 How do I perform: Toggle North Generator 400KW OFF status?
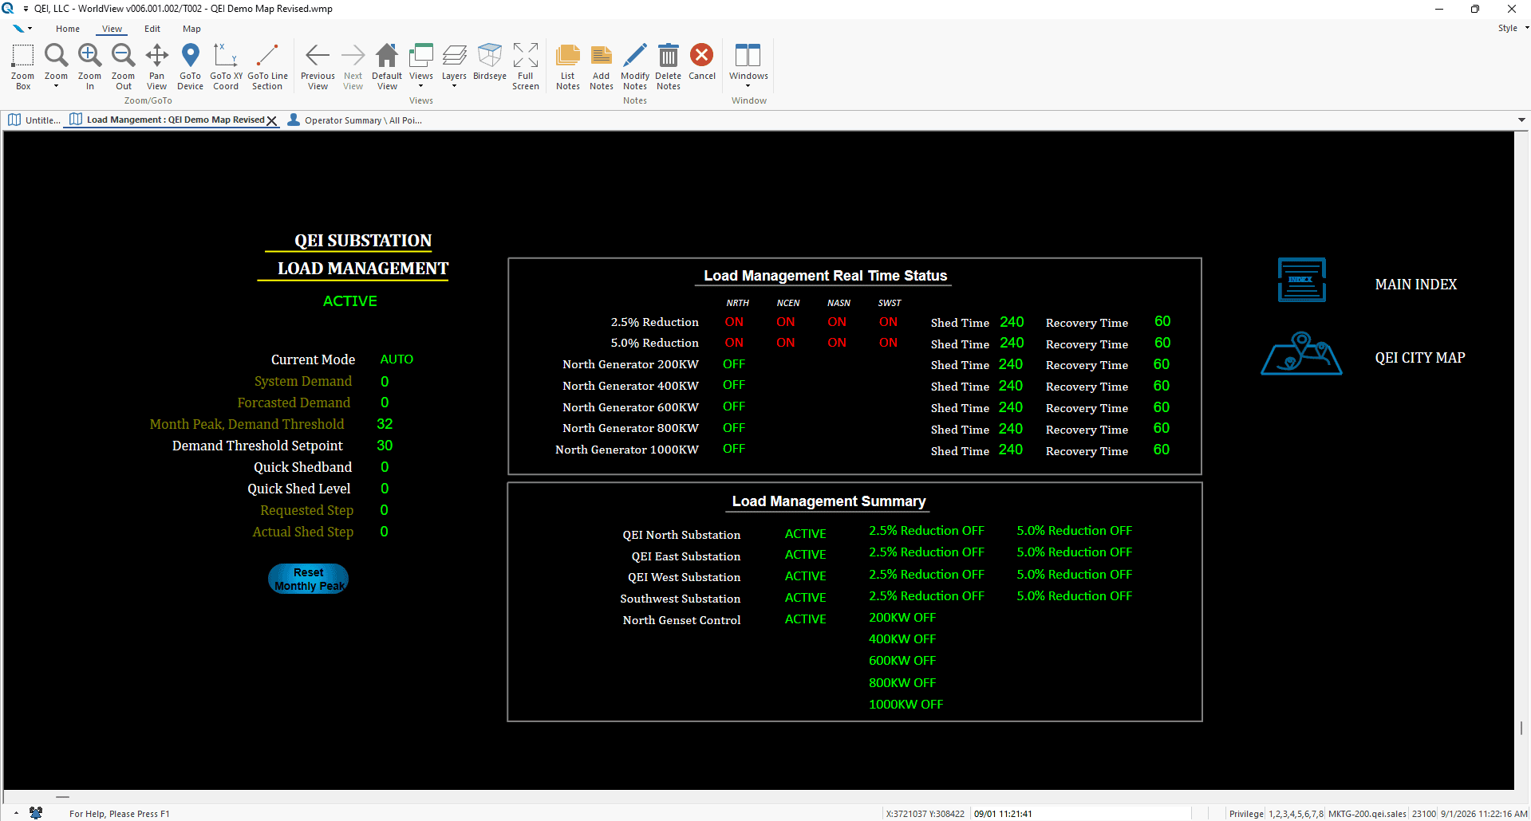[x=734, y=385]
